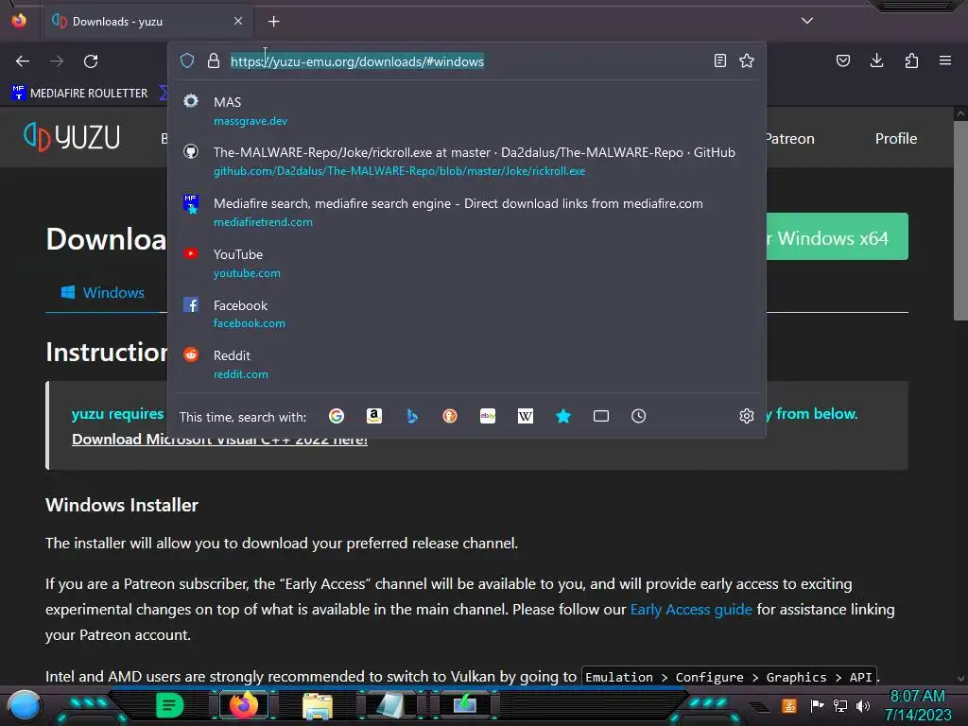Search this time with eBay icon
The width and height of the screenshot is (968, 726).
point(488,416)
